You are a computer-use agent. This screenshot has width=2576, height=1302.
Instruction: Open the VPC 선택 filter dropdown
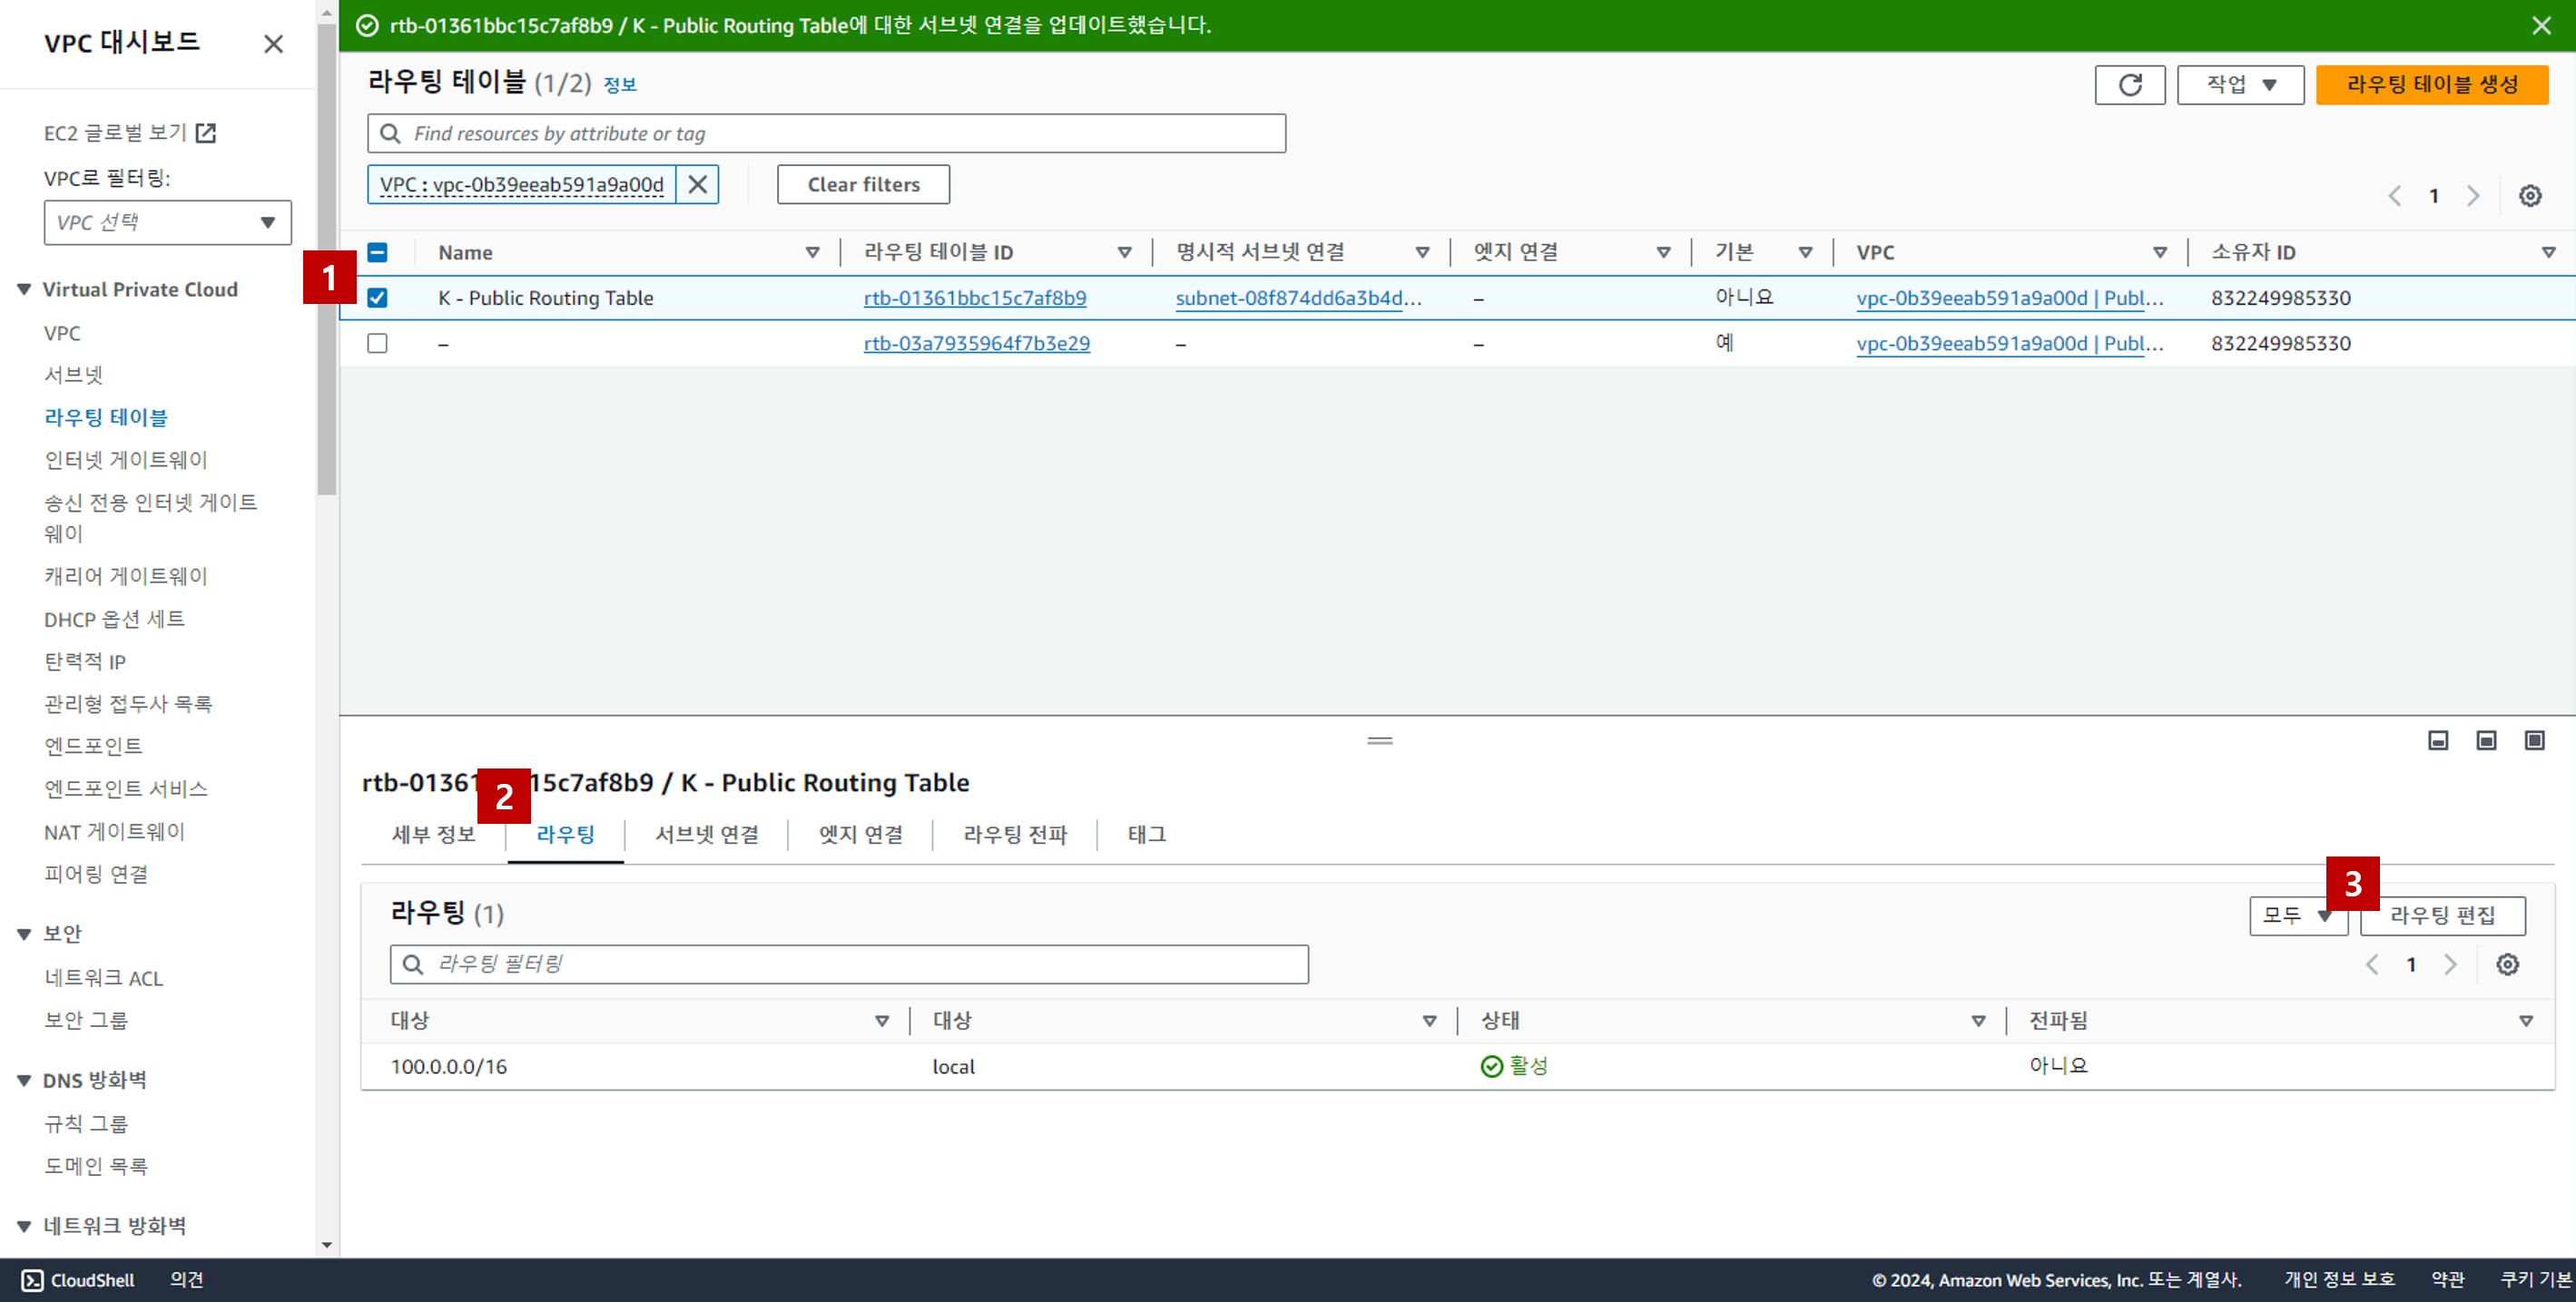click(167, 223)
